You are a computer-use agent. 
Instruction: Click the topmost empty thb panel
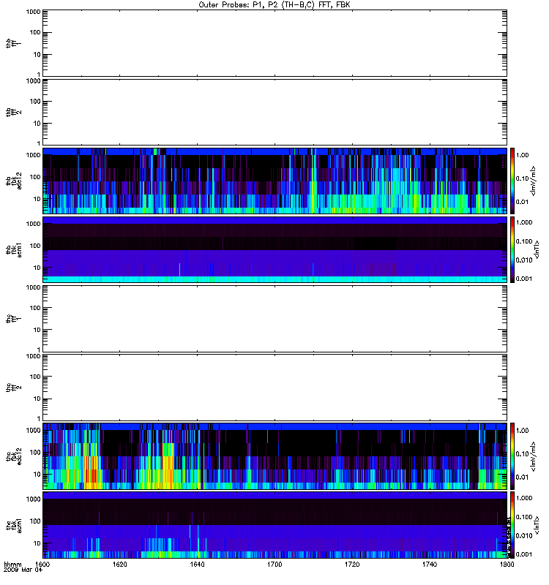click(274, 43)
